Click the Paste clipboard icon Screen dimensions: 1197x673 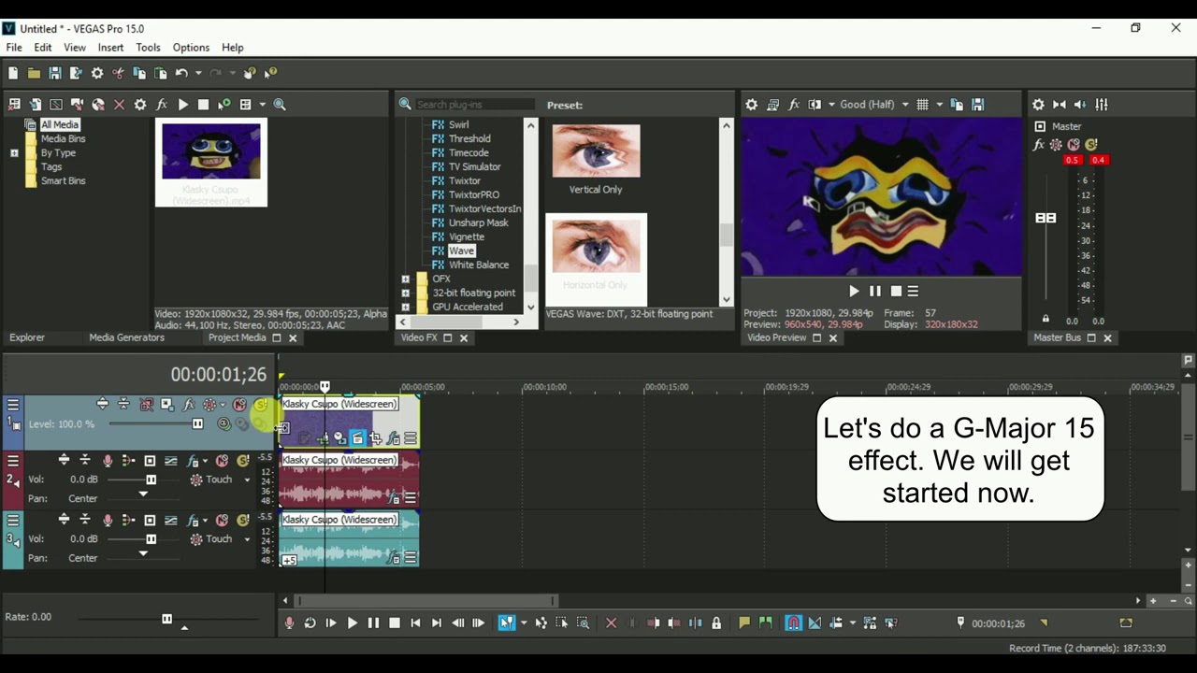[160, 73]
